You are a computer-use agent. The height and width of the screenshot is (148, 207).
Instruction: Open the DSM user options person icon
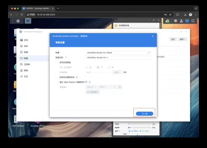(x=182, y=21)
